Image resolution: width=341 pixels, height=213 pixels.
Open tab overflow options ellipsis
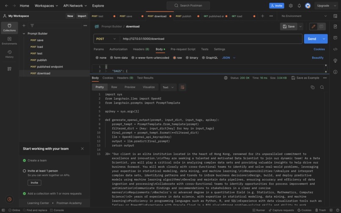point(271,16)
